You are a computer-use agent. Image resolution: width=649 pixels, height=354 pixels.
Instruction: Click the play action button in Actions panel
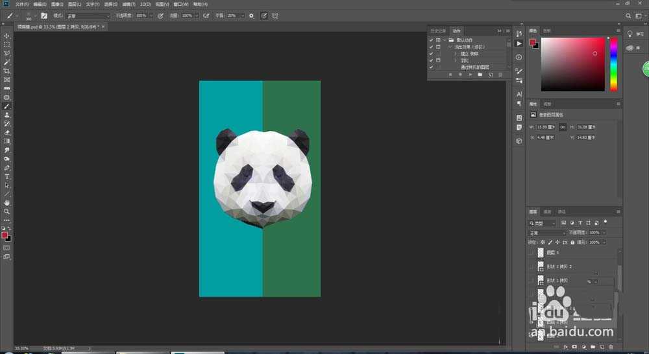pos(469,75)
